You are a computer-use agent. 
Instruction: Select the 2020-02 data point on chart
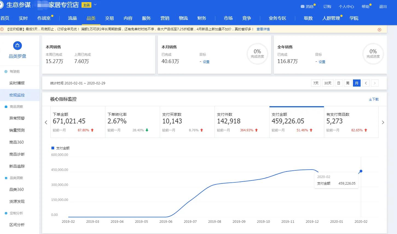[x=361, y=171]
